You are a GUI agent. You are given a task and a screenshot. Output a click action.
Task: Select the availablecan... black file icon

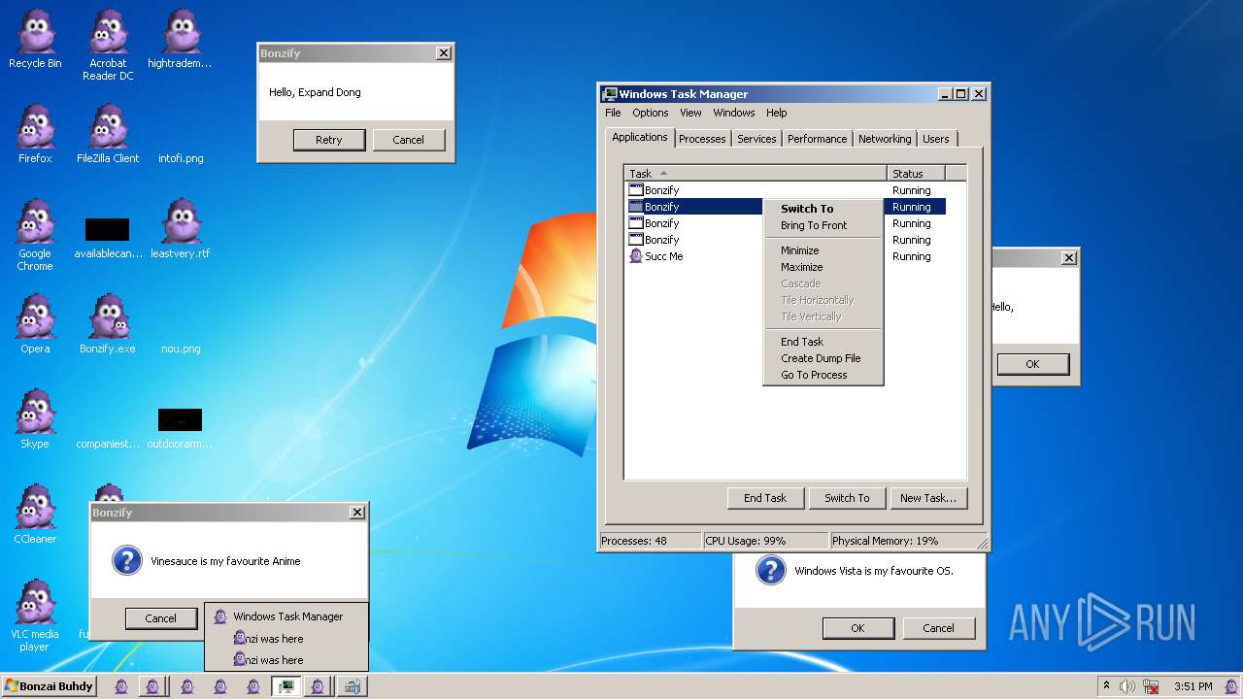(107, 238)
